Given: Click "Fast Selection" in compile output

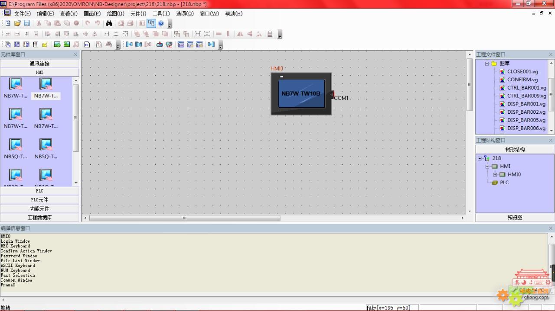Looking at the screenshot, I should 18,276.
